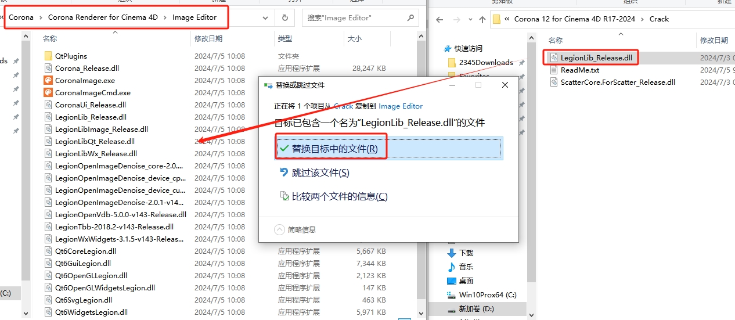Refresh the Image Editor folder view

coord(284,17)
